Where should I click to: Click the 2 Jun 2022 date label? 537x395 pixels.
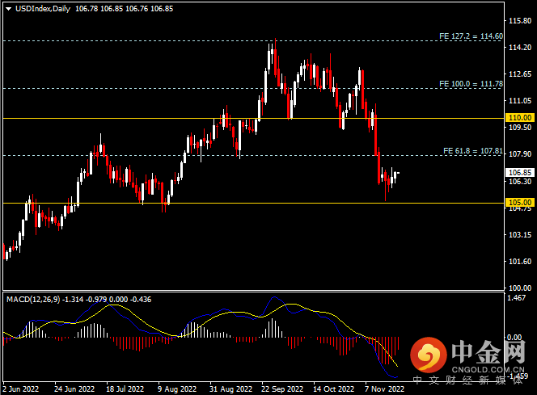coord(20,389)
